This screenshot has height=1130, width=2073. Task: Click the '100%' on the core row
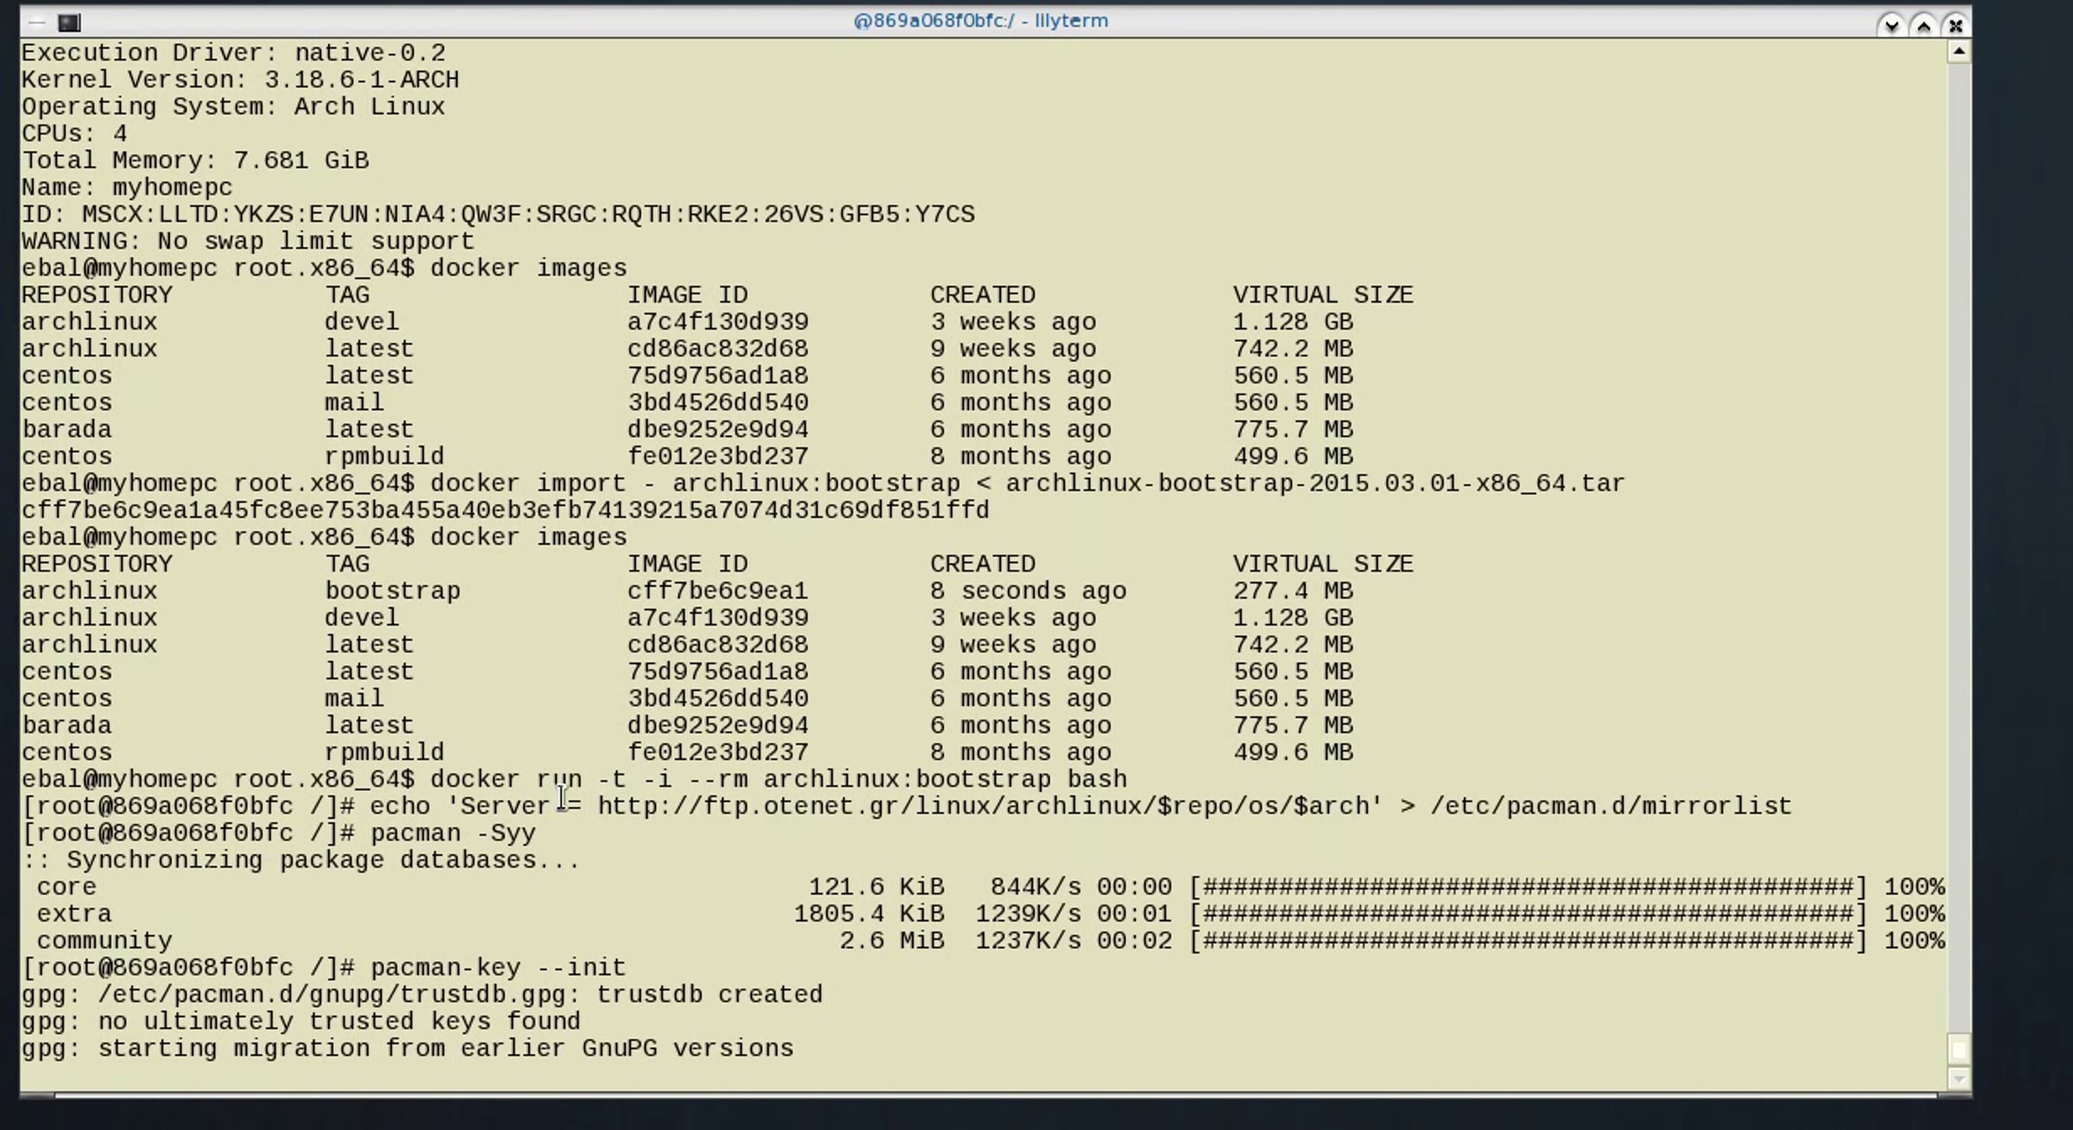pos(1914,887)
